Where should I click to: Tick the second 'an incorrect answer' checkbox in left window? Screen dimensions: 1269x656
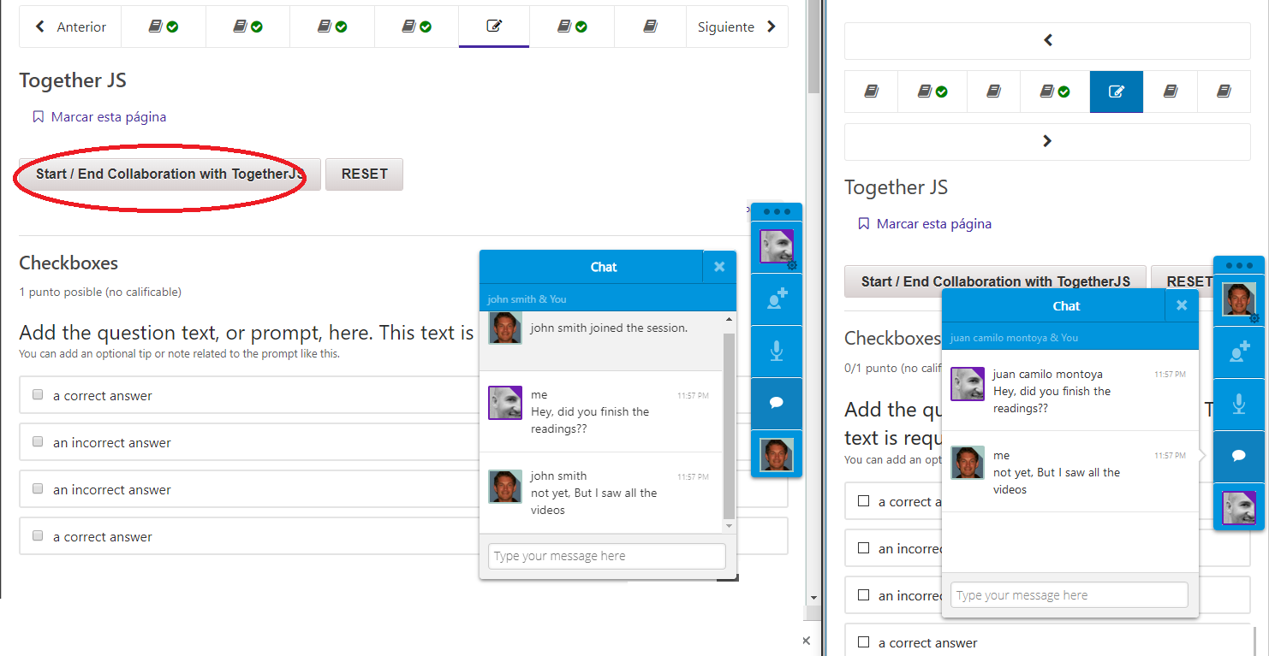38,489
